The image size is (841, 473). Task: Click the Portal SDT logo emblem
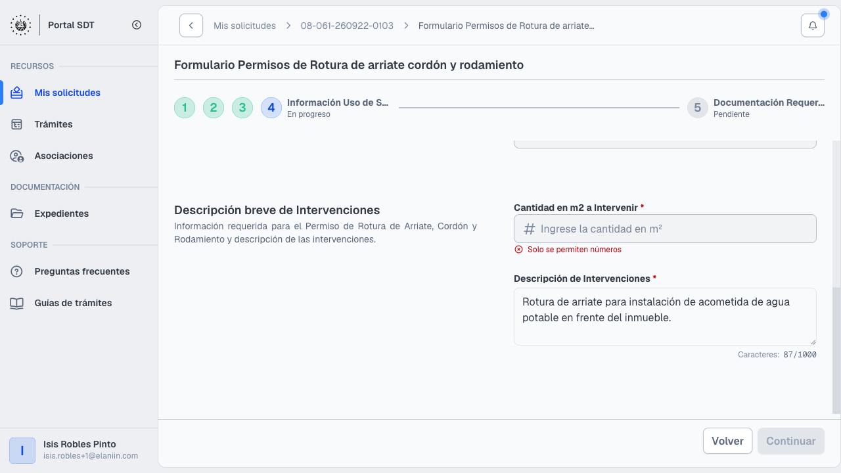point(20,25)
